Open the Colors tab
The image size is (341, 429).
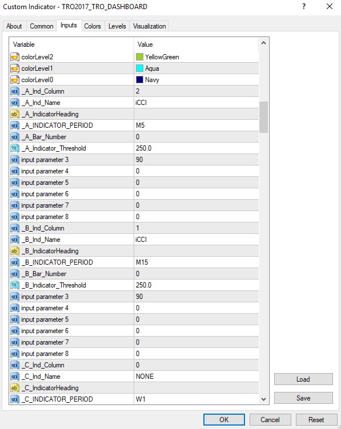93,26
